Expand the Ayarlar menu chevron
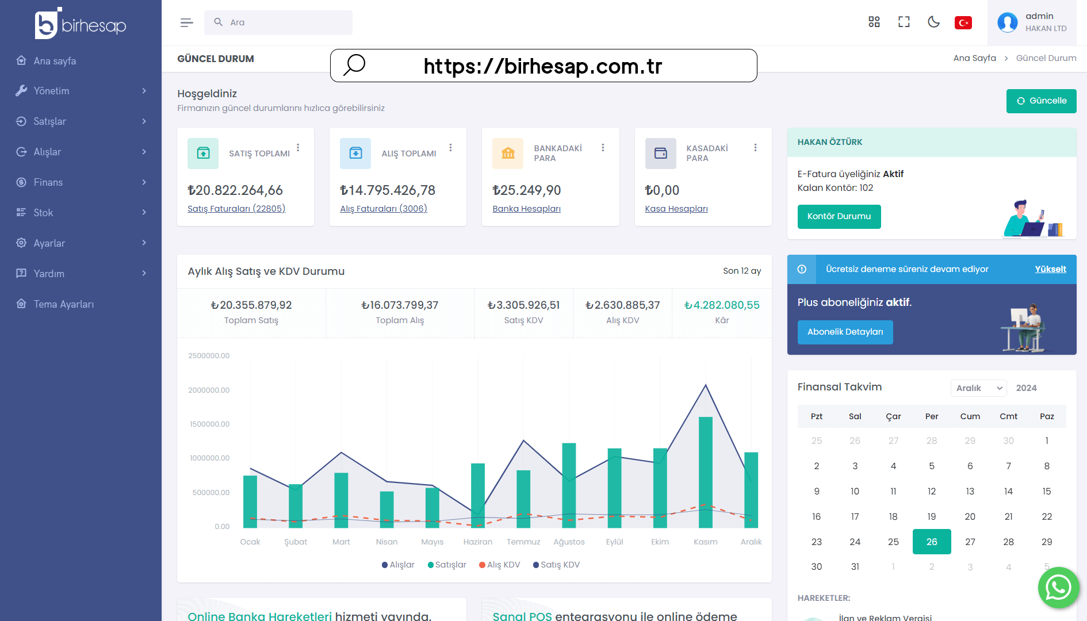1087x621 pixels. tap(144, 243)
